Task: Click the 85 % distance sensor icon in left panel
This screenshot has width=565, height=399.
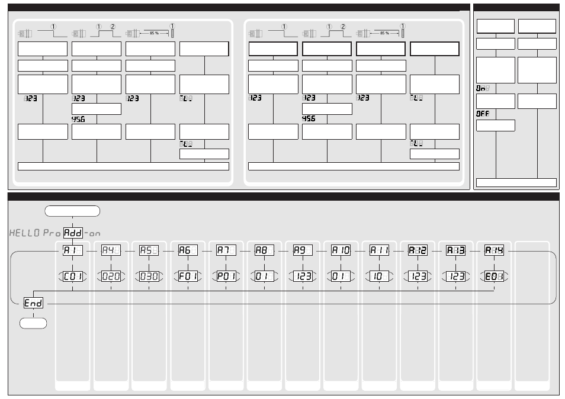Action: [x=150, y=33]
